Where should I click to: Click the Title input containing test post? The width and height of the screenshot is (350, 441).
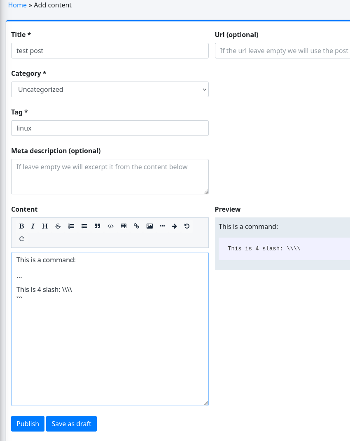click(110, 51)
